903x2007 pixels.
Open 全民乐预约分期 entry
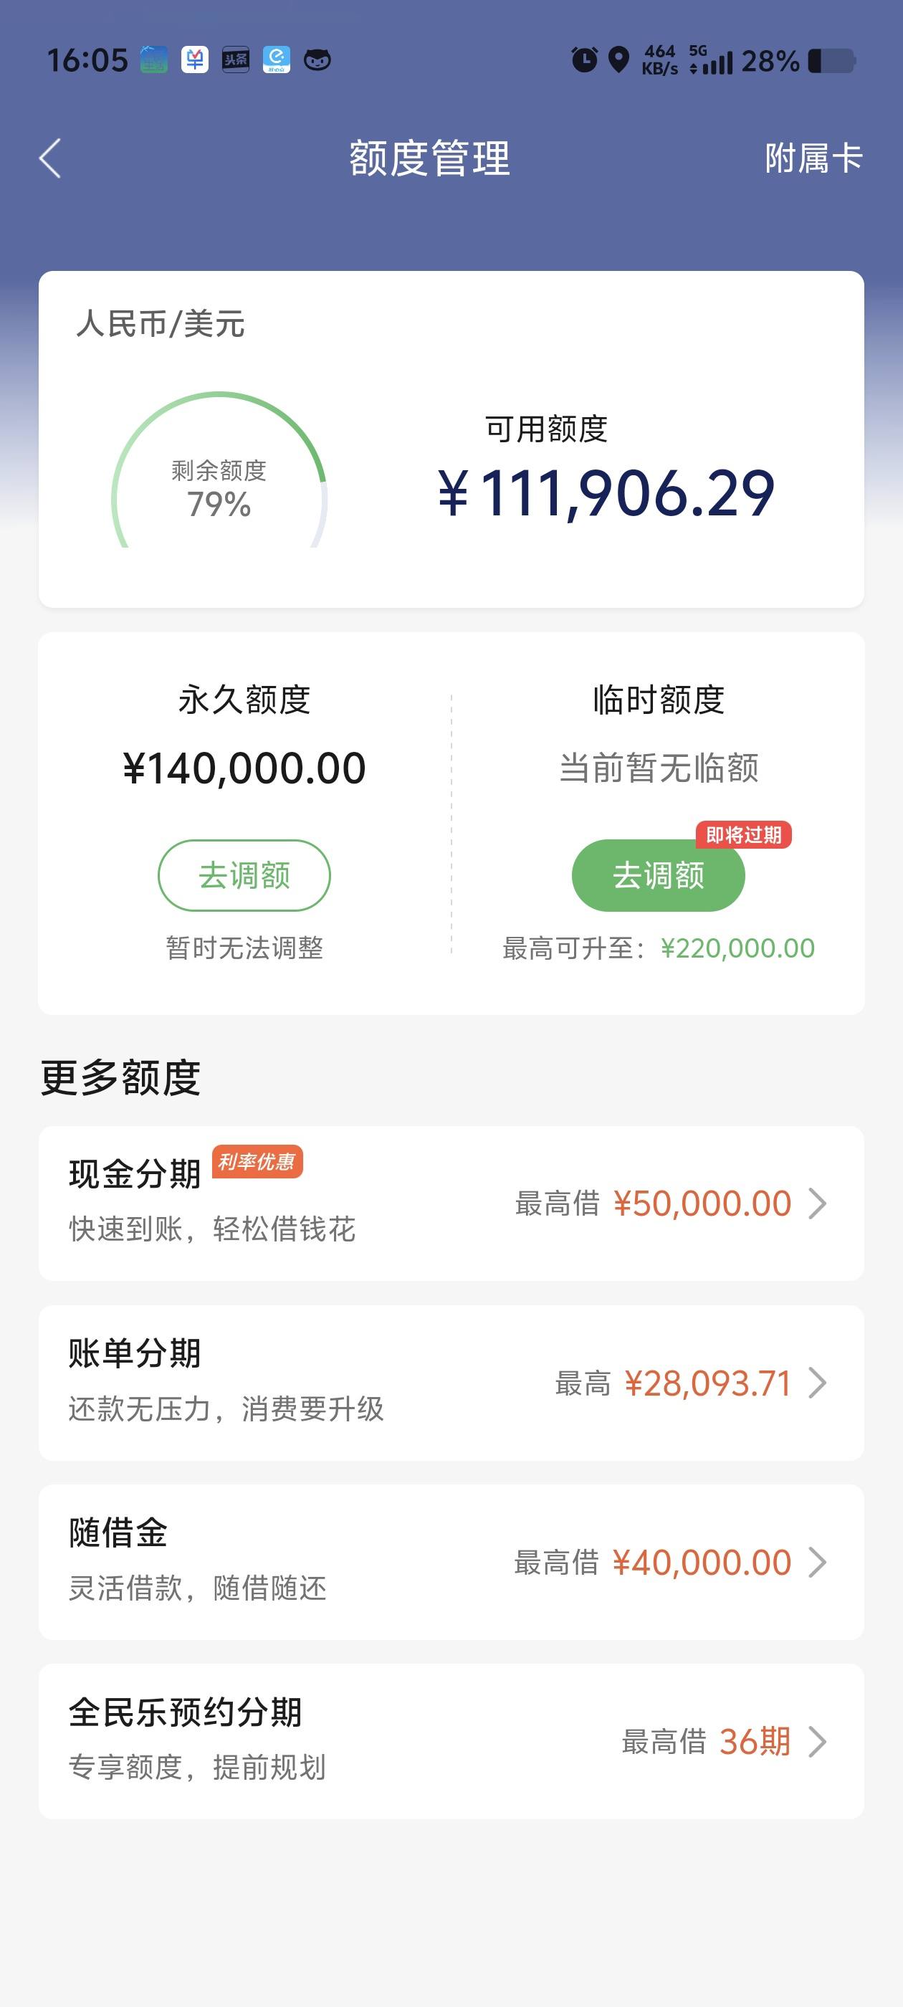(x=451, y=1741)
